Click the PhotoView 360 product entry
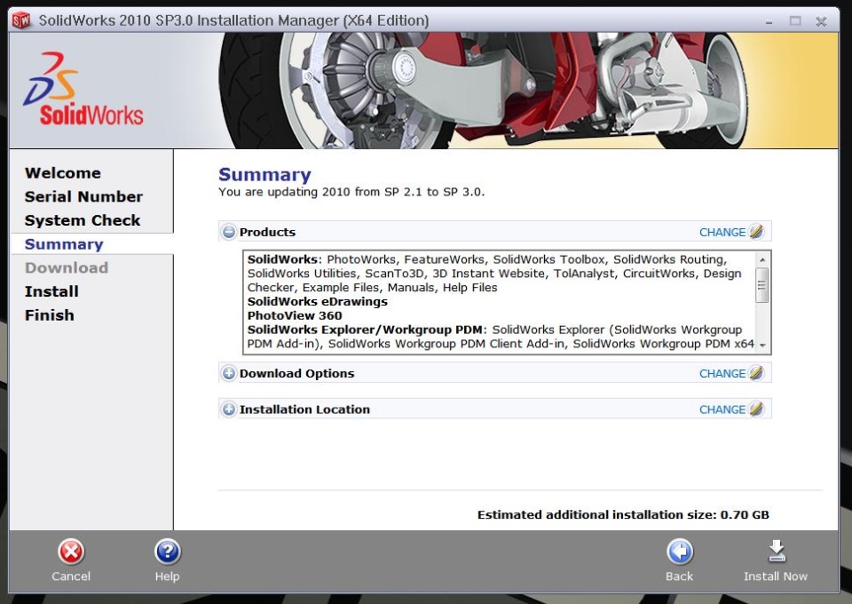 (295, 315)
